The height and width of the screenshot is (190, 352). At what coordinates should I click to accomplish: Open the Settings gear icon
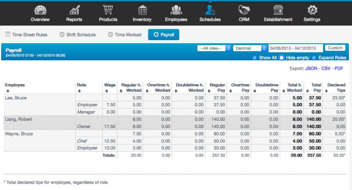312,10
